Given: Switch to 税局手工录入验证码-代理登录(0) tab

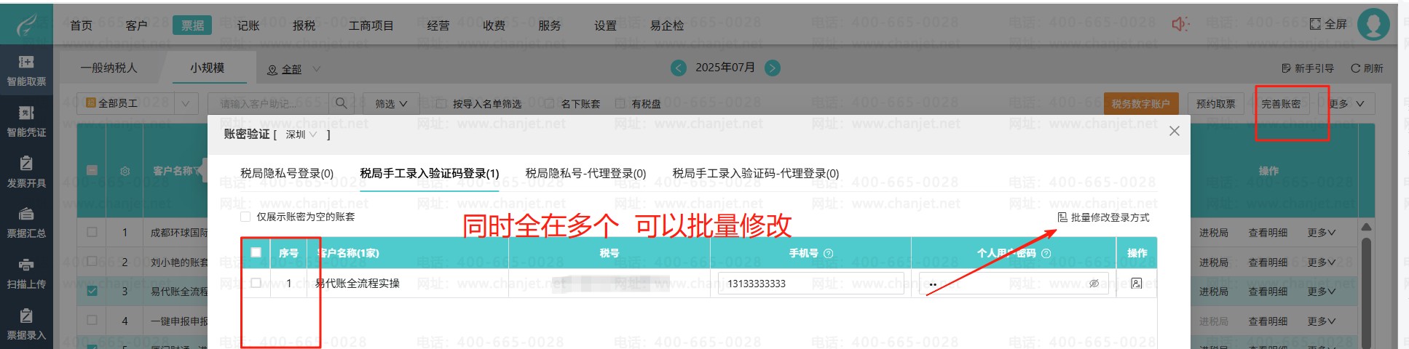Looking at the screenshot, I should 756,173.
